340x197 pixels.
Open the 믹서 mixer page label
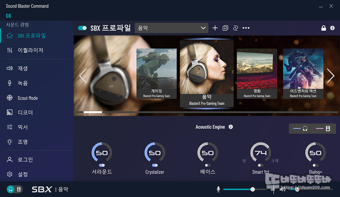pyautogui.click(x=23, y=127)
